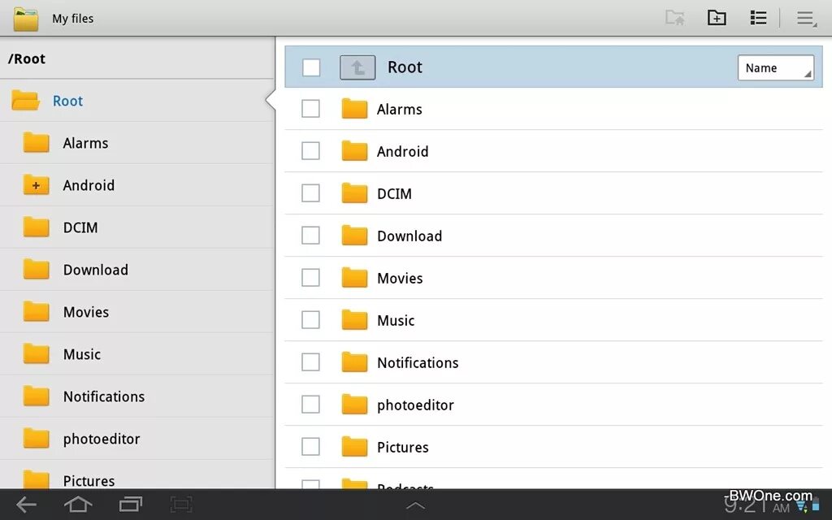The height and width of the screenshot is (520, 832).
Task: Select photoeditor in the sidebar tree
Action: [136, 439]
